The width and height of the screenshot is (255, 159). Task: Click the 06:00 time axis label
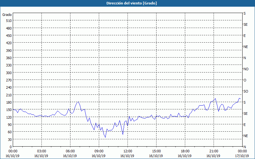(x=70, y=151)
